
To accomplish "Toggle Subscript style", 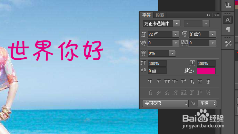I will [192, 82].
